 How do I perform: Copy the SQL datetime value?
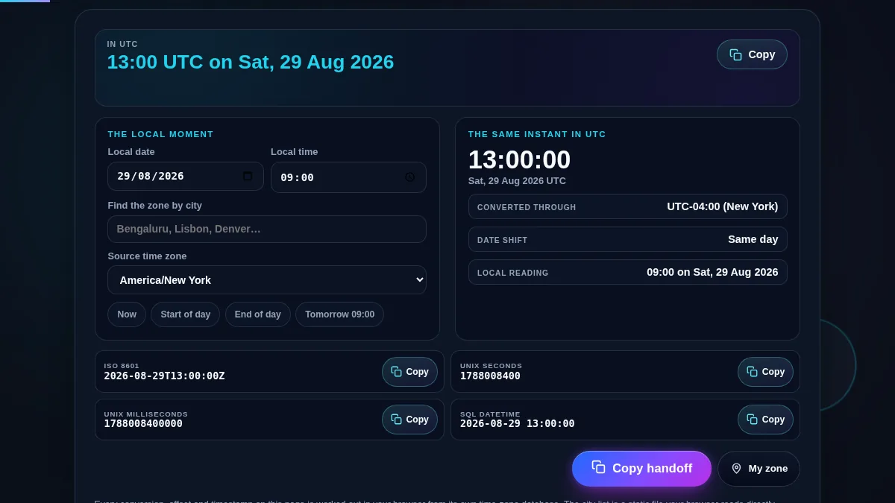[765, 420]
